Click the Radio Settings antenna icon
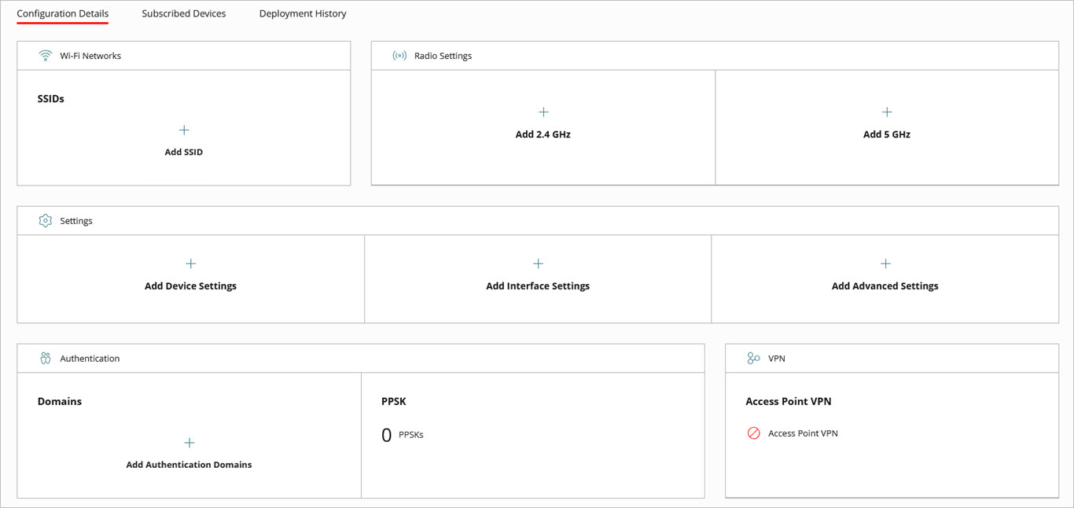Image resolution: width=1074 pixels, height=508 pixels. click(x=399, y=55)
